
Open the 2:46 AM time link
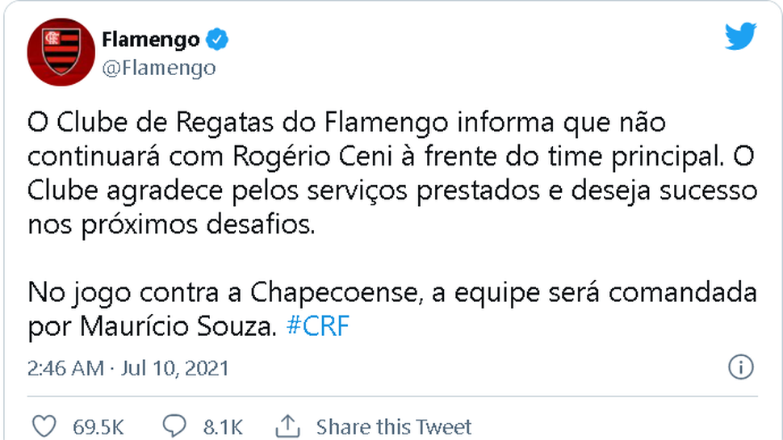click(x=66, y=369)
